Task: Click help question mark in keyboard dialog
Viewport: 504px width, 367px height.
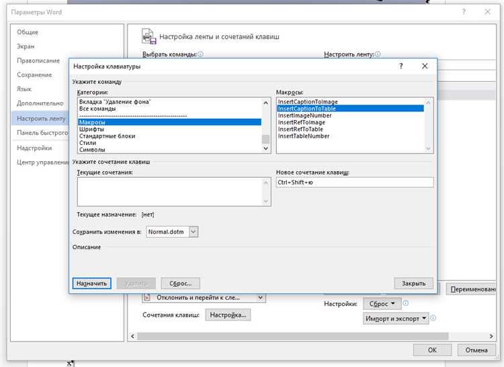Action: (x=401, y=66)
